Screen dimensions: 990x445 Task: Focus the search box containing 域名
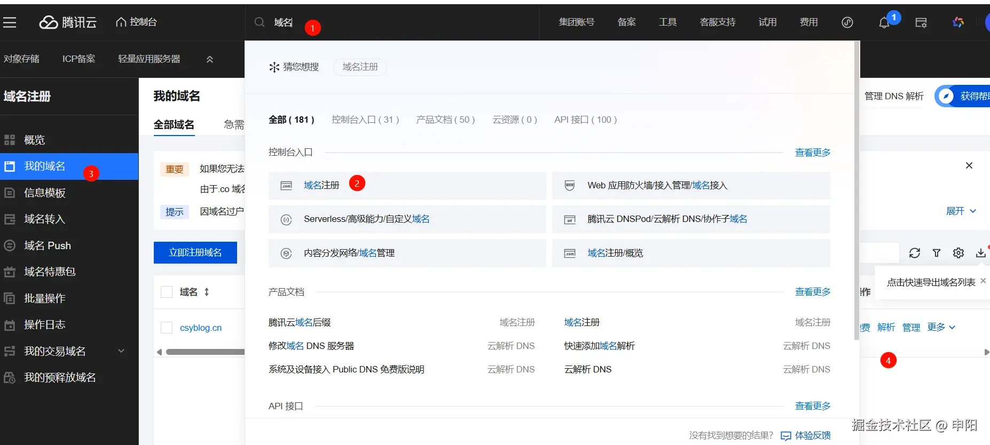392,22
